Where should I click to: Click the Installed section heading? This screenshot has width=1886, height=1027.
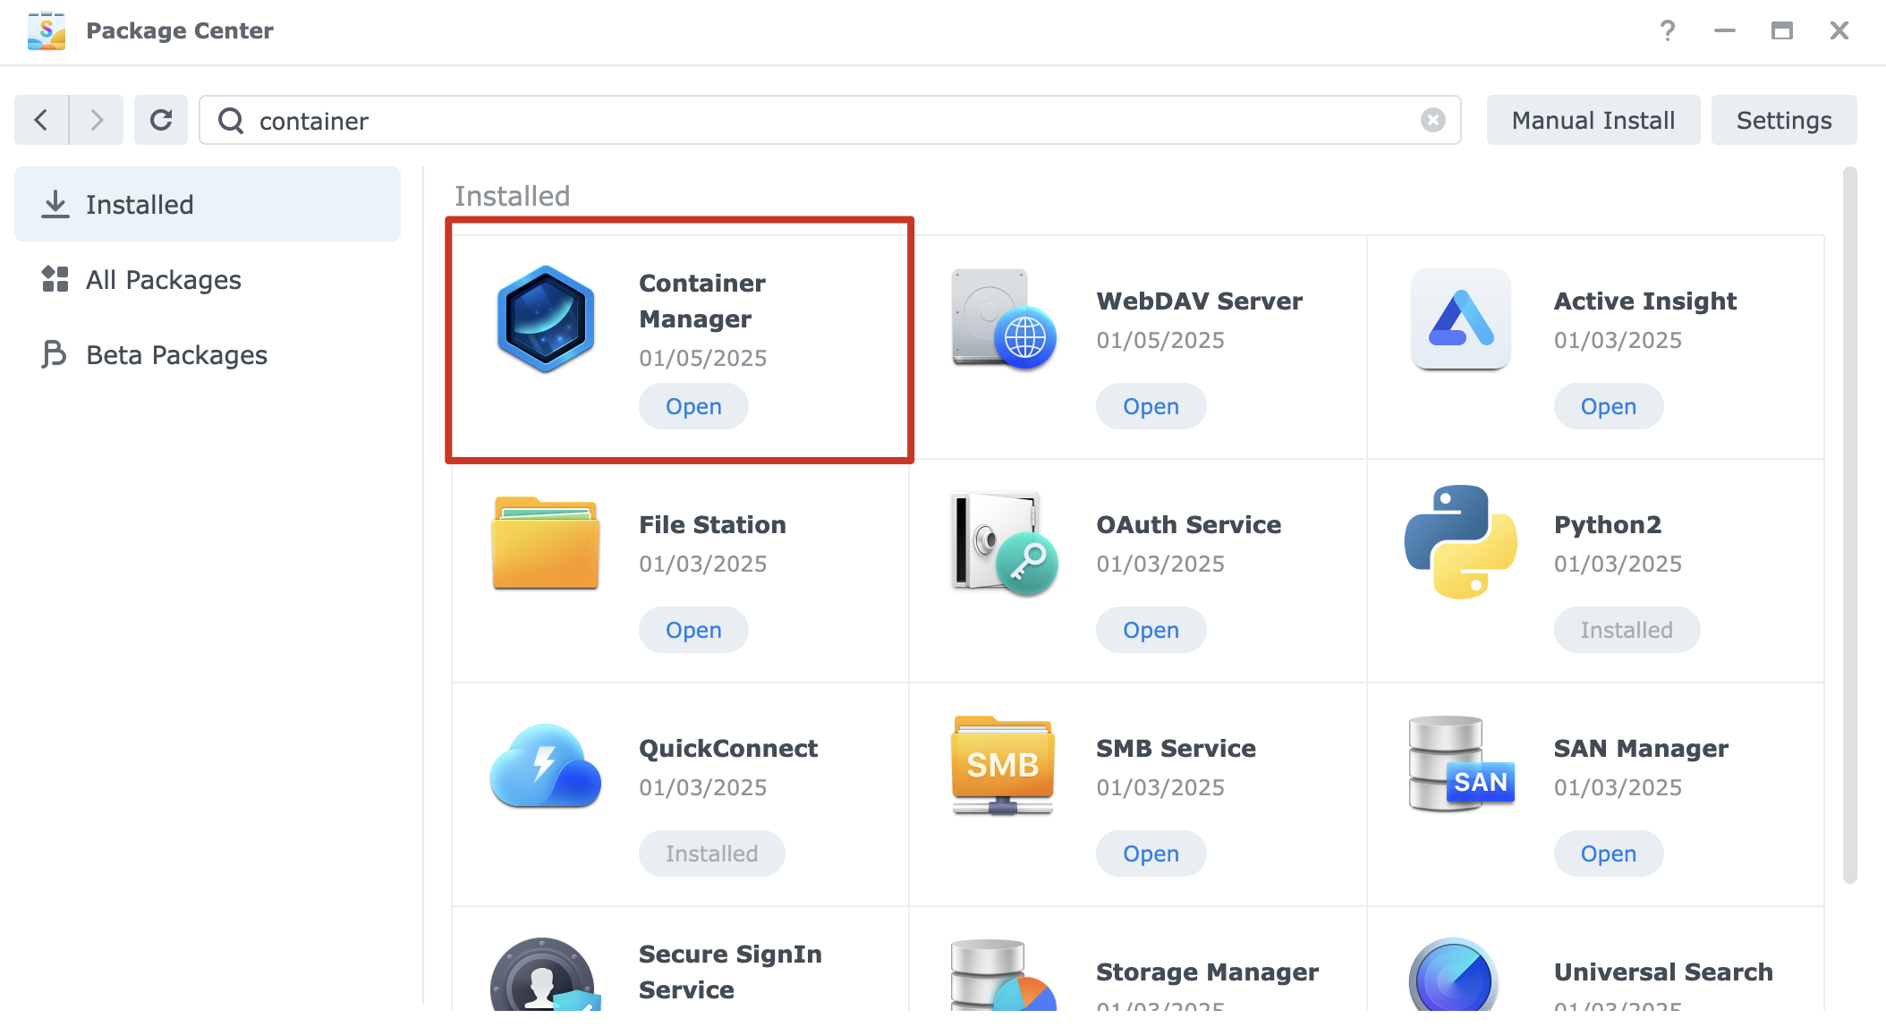click(512, 196)
